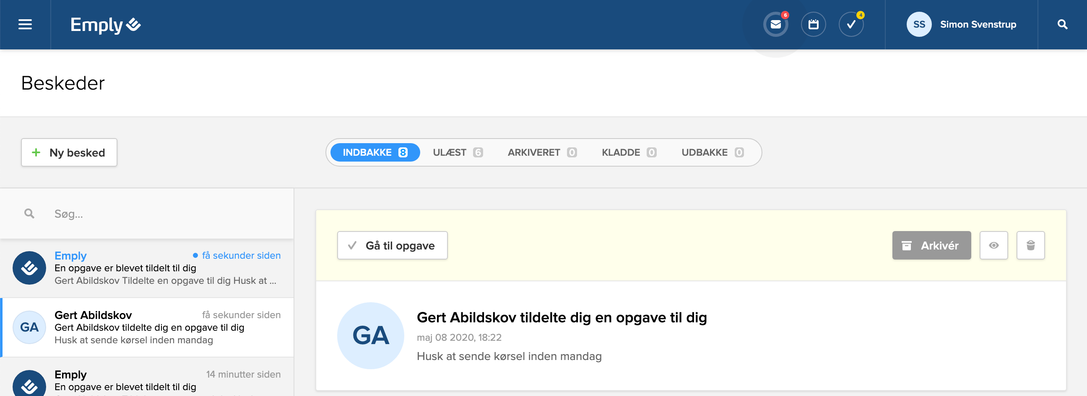Click the Ny besked button

[69, 152]
